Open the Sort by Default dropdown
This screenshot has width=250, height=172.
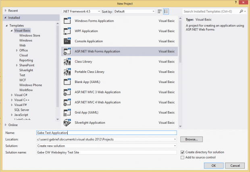134,11
